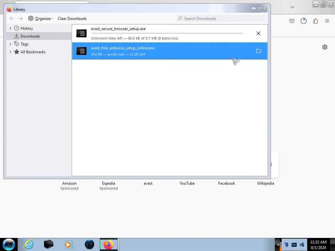The image size is (335, 251).
Task: Click the volume speaker tray icon
Action: pyautogui.click(x=302, y=244)
